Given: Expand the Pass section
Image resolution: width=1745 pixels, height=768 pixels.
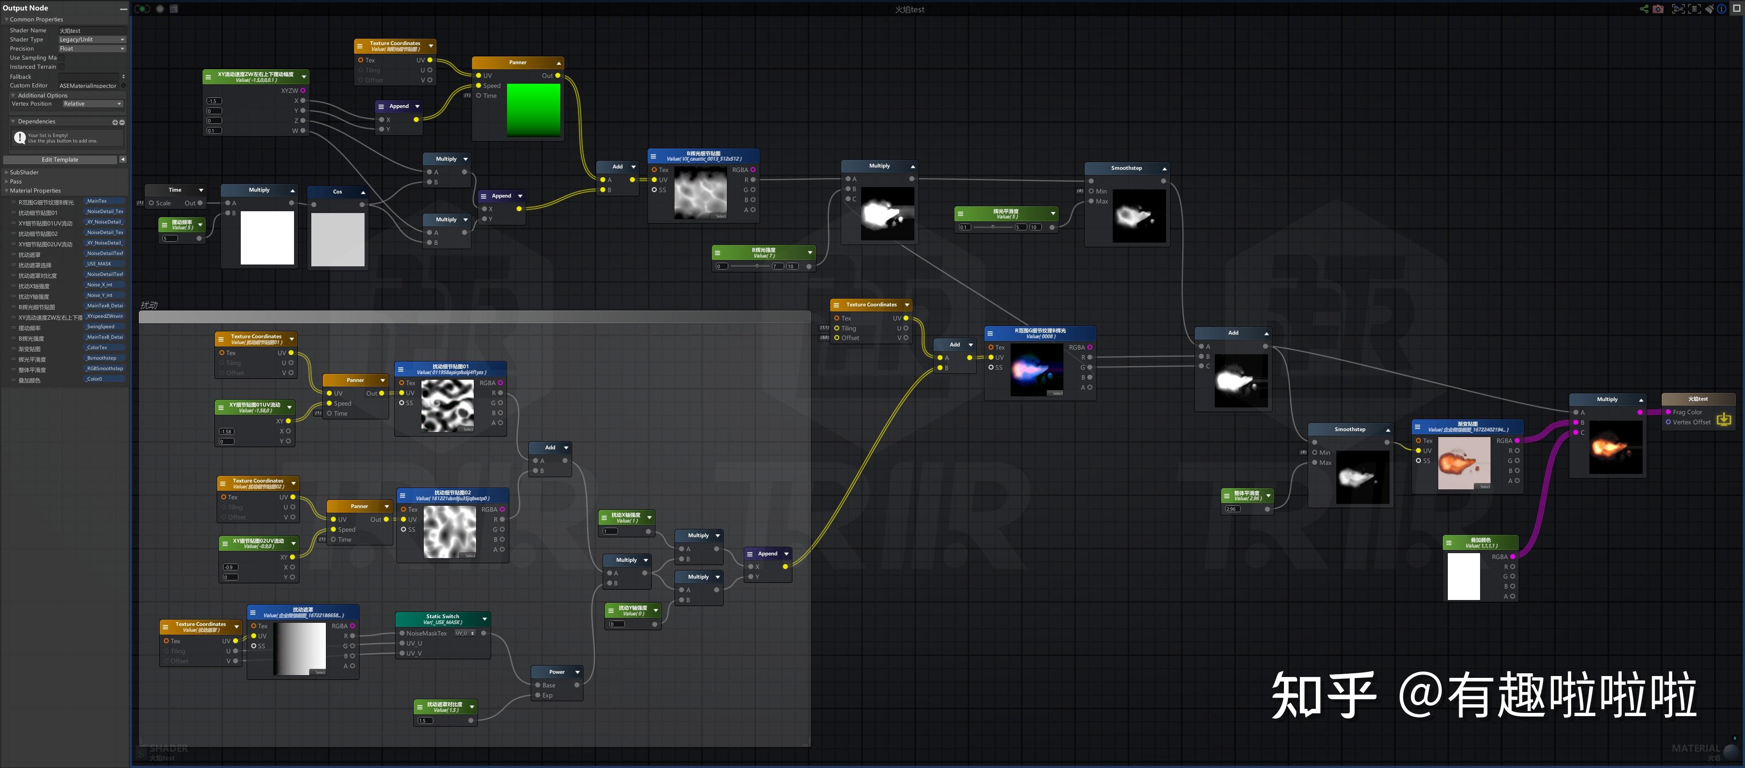Looking at the screenshot, I should click(15, 181).
